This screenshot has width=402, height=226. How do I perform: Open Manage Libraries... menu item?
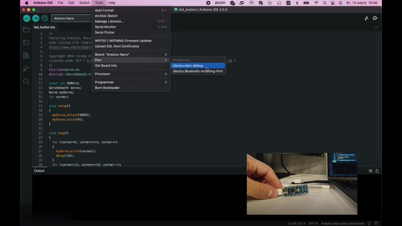tap(131, 21)
